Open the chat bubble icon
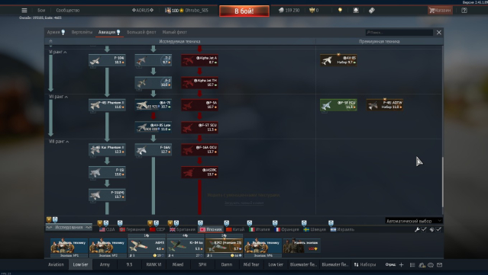 tap(431, 265)
